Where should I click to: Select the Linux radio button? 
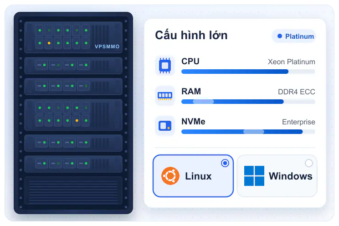(225, 163)
